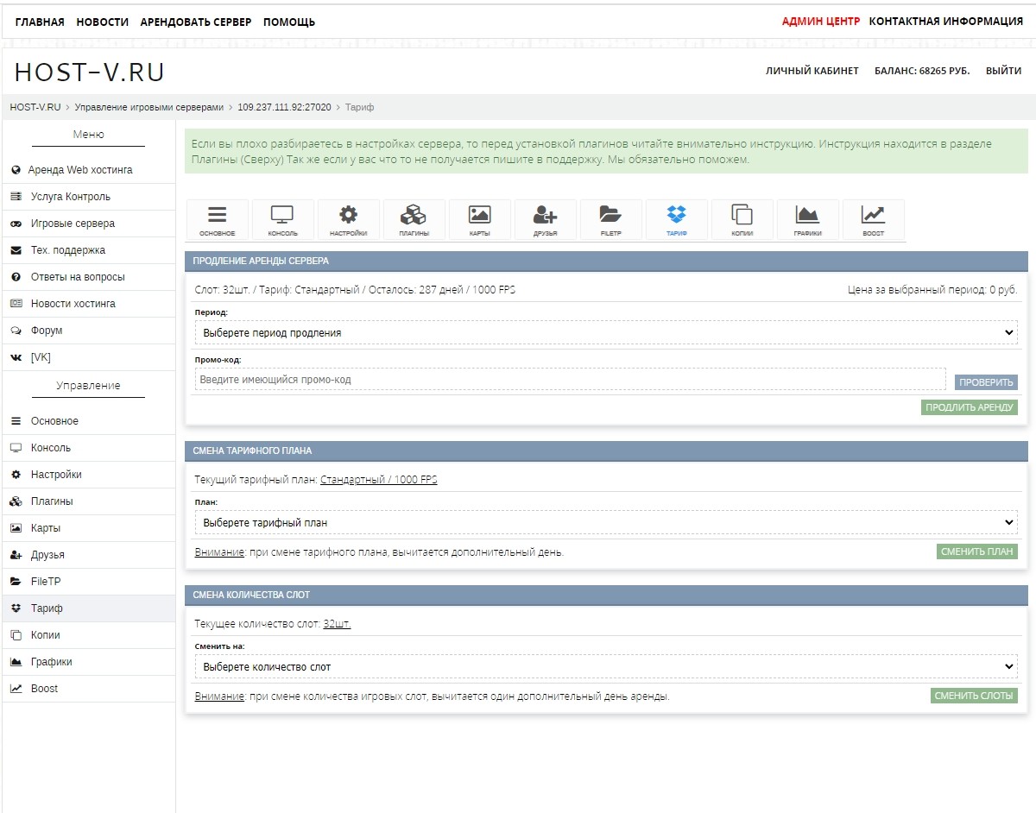The image size is (1036, 813).
Task: Open the Друзья toolbar icon
Action: (545, 220)
